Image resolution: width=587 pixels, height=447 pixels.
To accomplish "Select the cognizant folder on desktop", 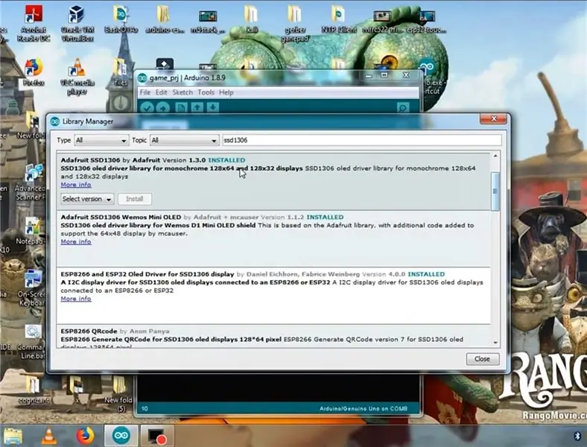I will tap(34, 390).
